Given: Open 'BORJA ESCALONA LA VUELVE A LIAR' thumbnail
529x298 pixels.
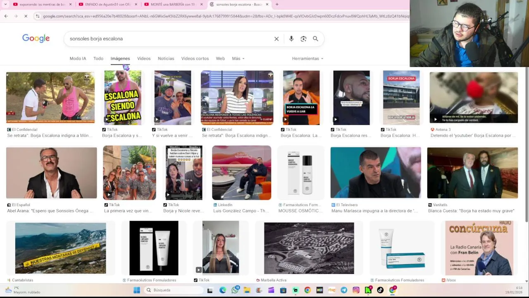Looking at the screenshot, I should pyautogui.click(x=301, y=98).
